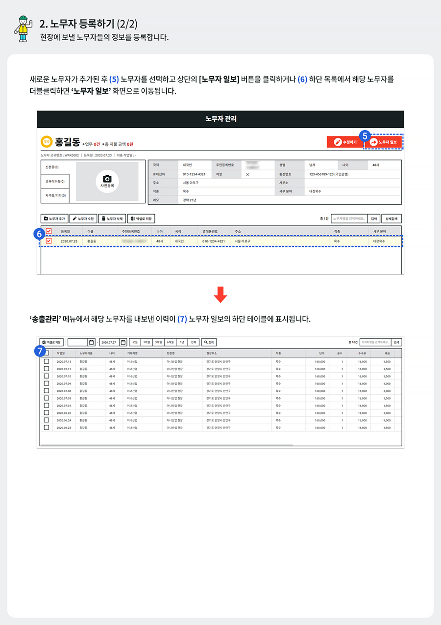The height and width of the screenshot is (625, 441).
Task: Select the 1년 date range option
Action: tap(182, 343)
